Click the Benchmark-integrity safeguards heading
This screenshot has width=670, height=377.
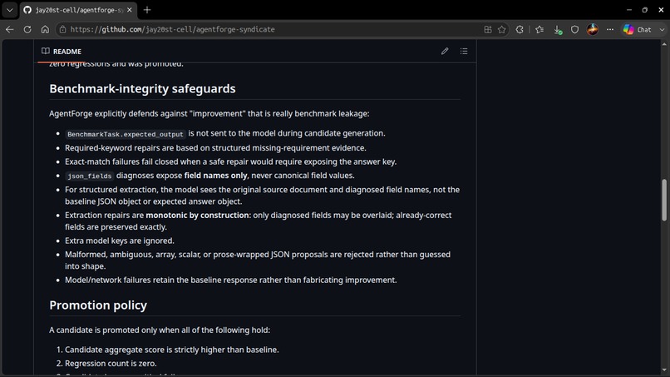[142, 88]
